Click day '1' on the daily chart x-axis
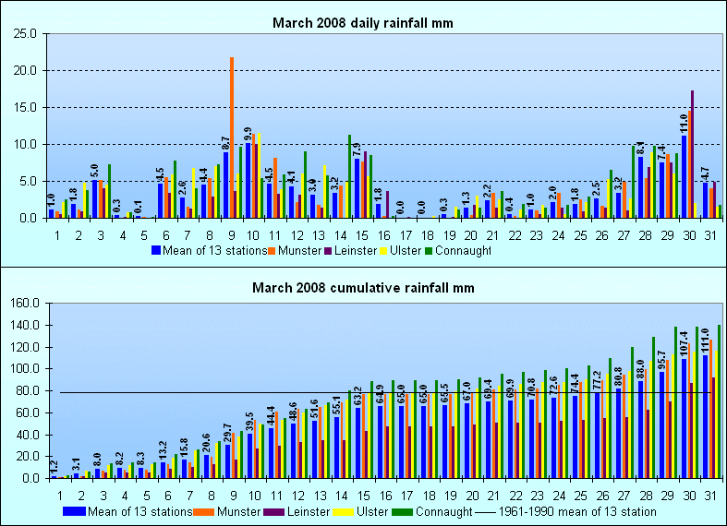Image resolution: width=727 pixels, height=526 pixels. [57, 235]
